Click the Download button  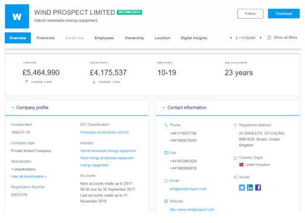tap(284, 14)
